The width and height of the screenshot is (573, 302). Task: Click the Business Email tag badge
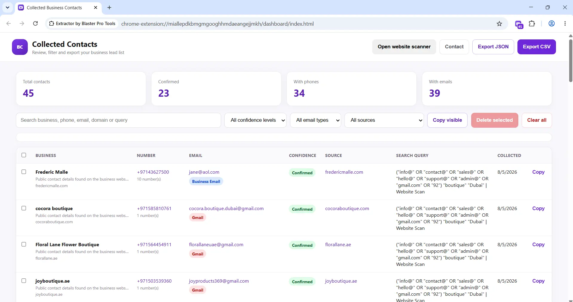coord(206,181)
